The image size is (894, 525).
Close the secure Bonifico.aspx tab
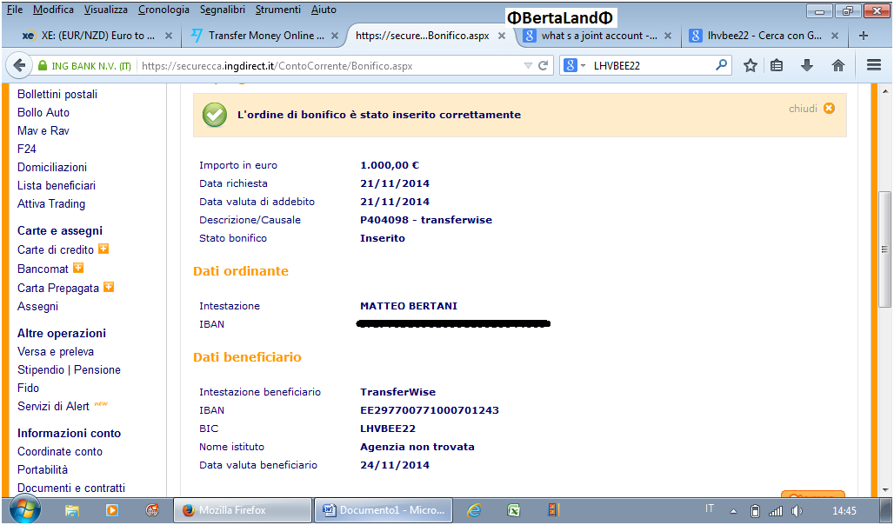[502, 36]
